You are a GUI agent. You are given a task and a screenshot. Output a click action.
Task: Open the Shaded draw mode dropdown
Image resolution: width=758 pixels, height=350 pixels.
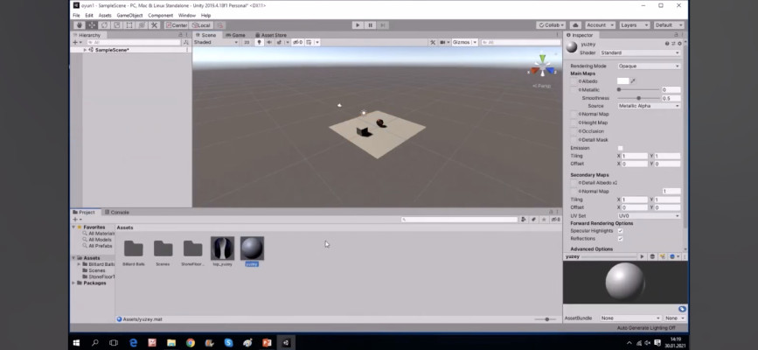(216, 43)
